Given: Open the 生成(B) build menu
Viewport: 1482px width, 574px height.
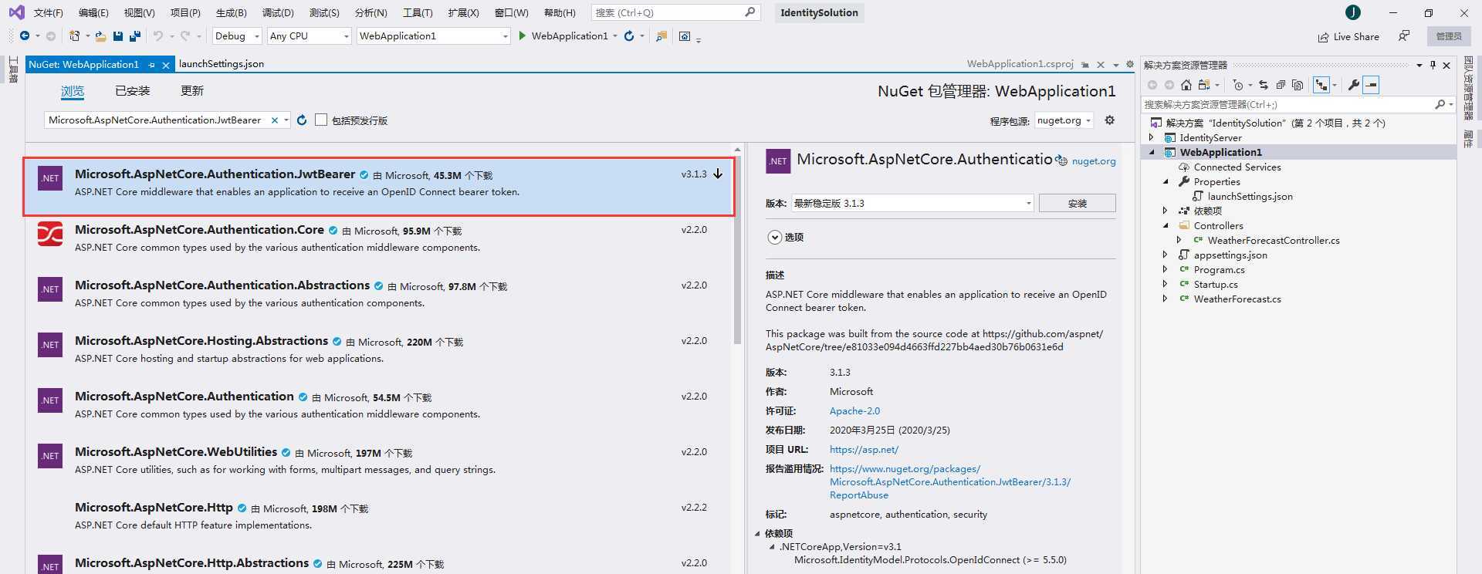Looking at the screenshot, I should coord(232,12).
